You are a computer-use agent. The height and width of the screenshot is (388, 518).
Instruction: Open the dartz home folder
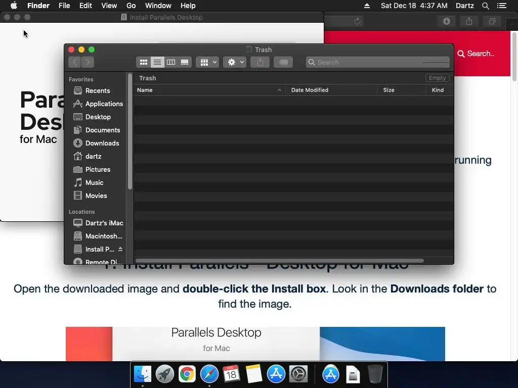(87, 156)
